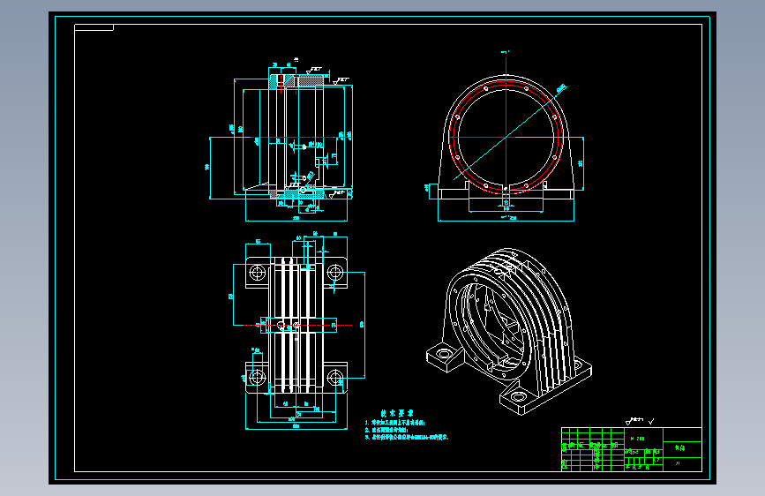Screen dimensions: 765x496
Task: Click the material cell in the title block
Action: pos(643,439)
